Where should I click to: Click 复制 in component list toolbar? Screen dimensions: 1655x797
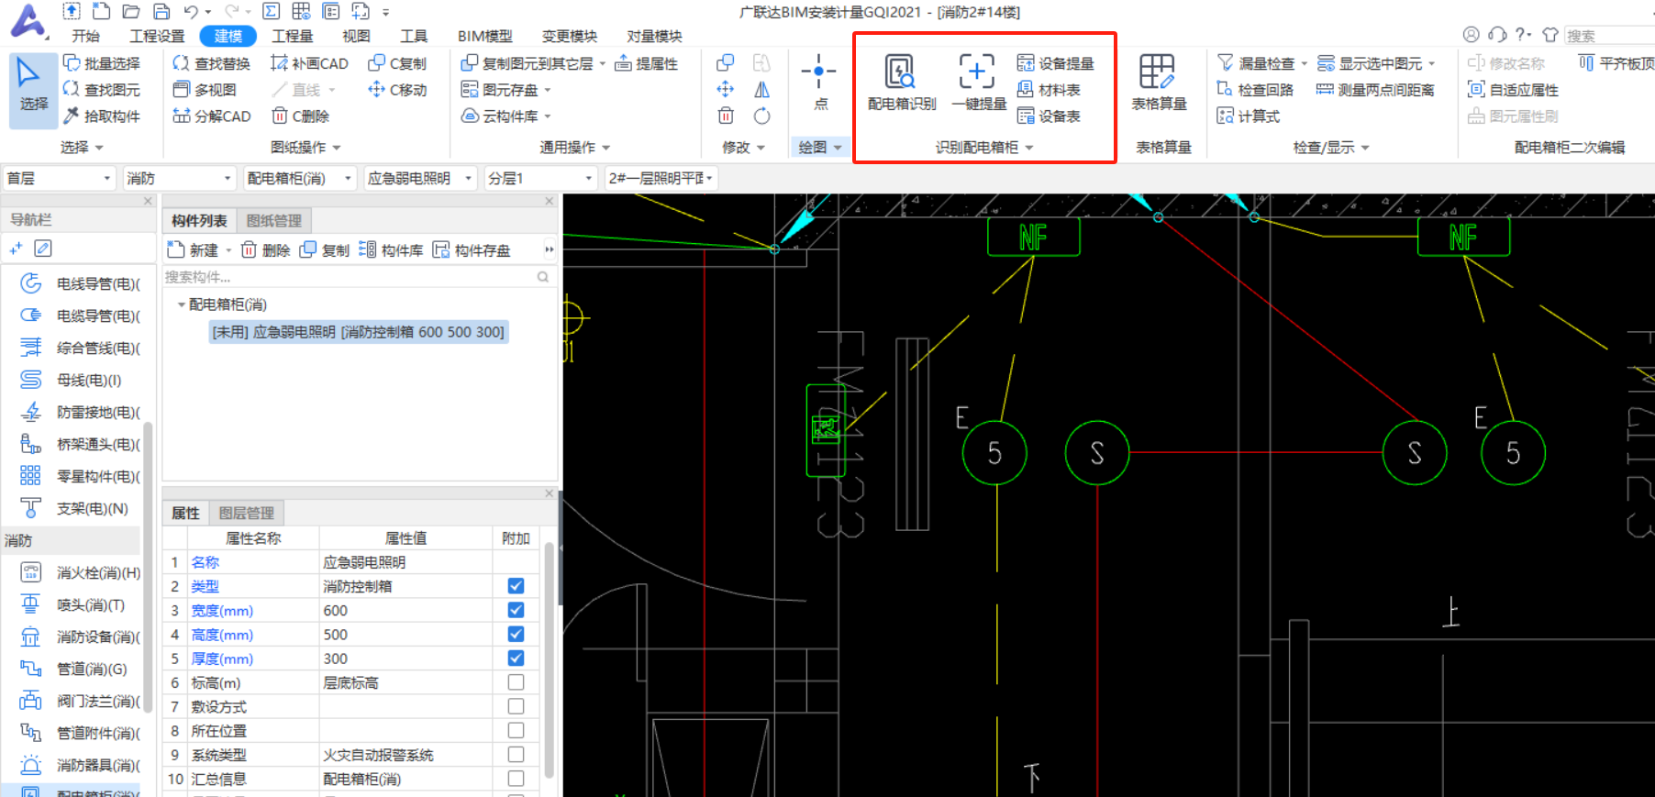click(326, 250)
